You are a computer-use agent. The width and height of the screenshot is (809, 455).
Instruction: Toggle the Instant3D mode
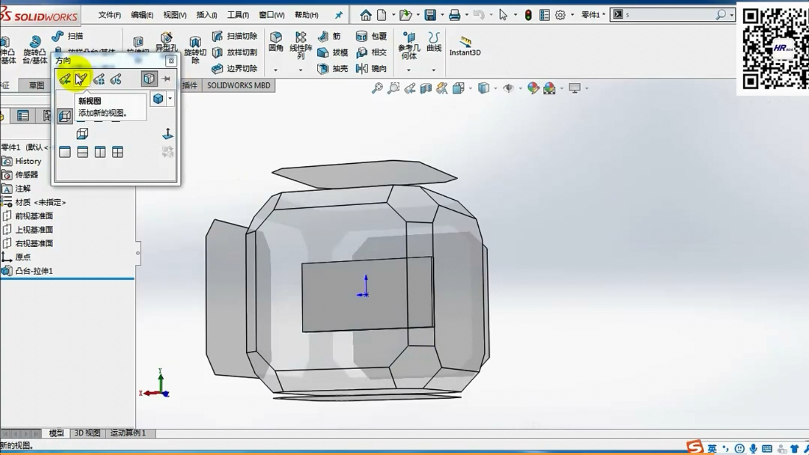pos(465,45)
